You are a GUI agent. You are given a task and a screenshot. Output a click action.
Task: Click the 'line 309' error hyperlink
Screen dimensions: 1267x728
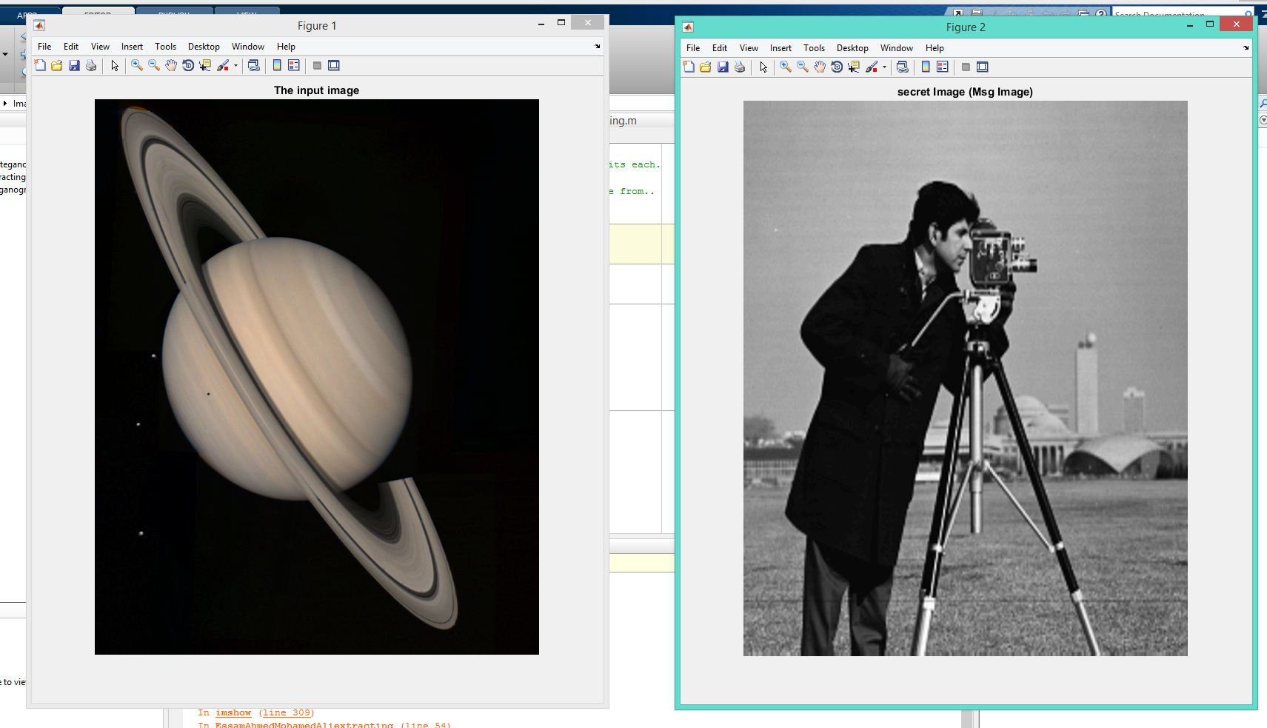coord(287,712)
